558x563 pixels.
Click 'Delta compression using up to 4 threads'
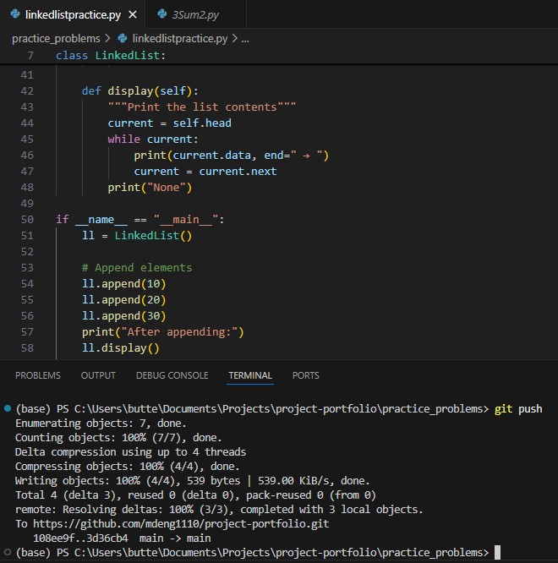pos(130,452)
